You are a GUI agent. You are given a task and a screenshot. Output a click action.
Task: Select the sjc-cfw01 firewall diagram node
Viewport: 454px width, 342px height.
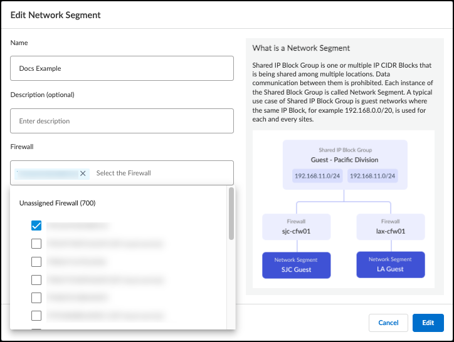(x=295, y=225)
